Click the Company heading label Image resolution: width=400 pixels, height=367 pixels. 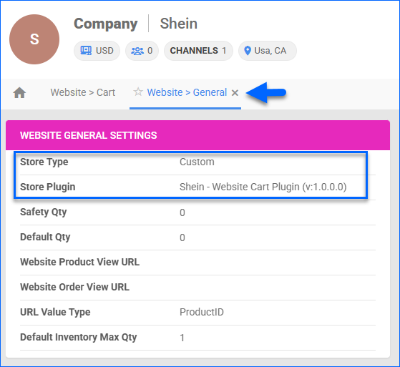(x=106, y=24)
